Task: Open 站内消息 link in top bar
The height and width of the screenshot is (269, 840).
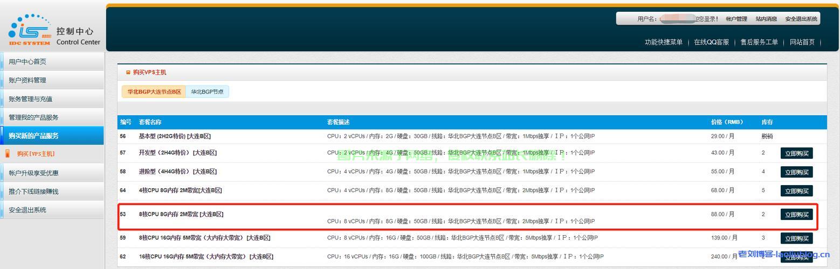Action: point(766,19)
